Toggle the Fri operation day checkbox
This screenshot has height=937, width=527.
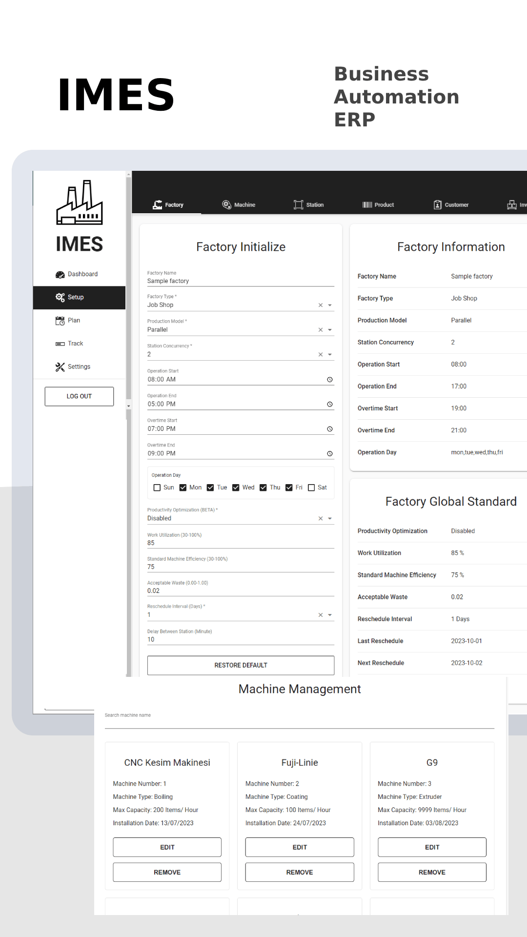click(289, 488)
